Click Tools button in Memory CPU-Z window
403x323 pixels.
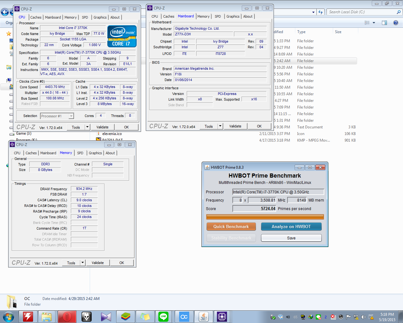point(71,262)
